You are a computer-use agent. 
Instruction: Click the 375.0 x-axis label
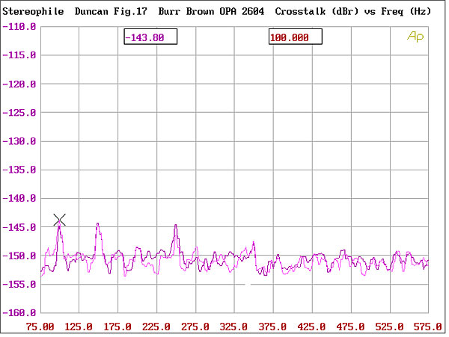(272, 327)
